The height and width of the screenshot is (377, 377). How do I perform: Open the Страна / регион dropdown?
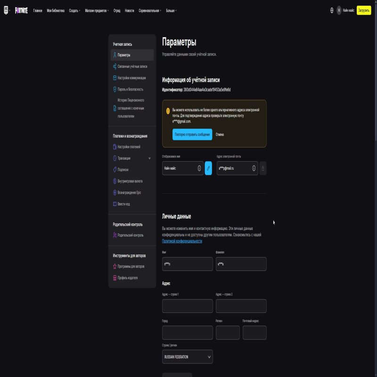pyautogui.click(x=187, y=357)
